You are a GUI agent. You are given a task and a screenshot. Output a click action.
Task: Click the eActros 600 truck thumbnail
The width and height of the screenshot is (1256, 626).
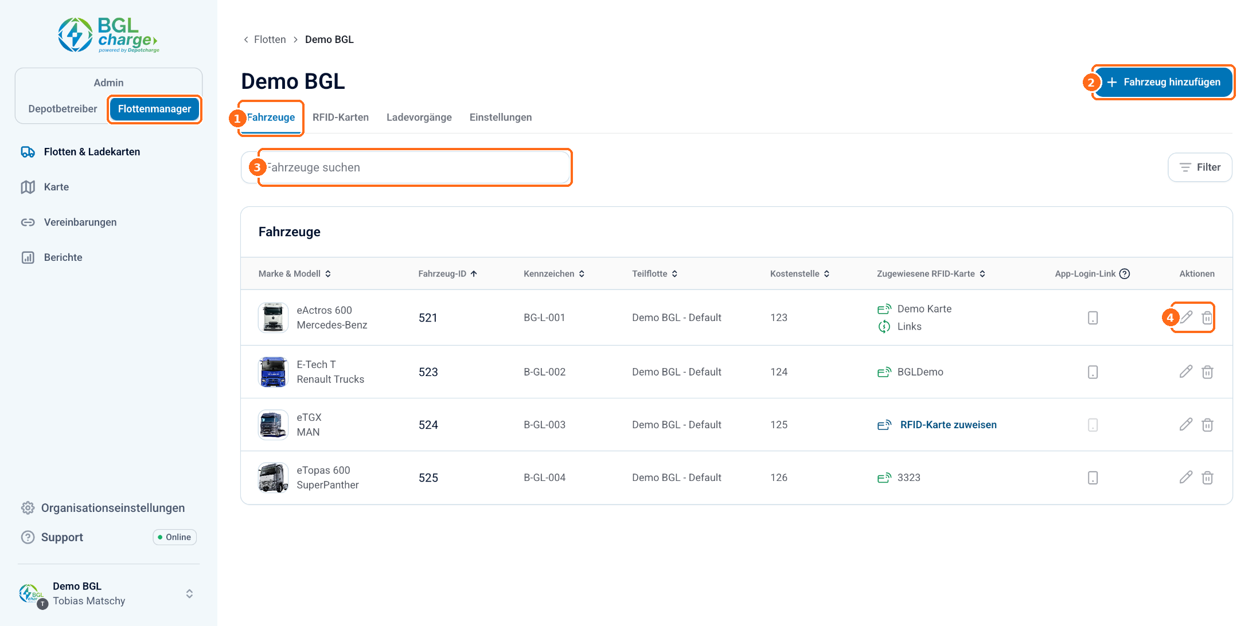273,318
